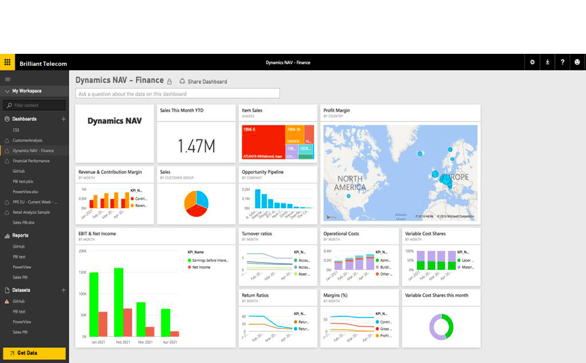The width and height of the screenshot is (586, 363).
Task: Open PPE EU - Current Week dashboard
Action: [35, 202]
